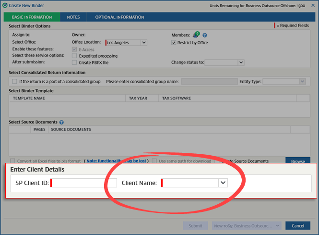Tick the consolidated group return checkbox
The image size is (319, 235).
click(x=14, y=82)
